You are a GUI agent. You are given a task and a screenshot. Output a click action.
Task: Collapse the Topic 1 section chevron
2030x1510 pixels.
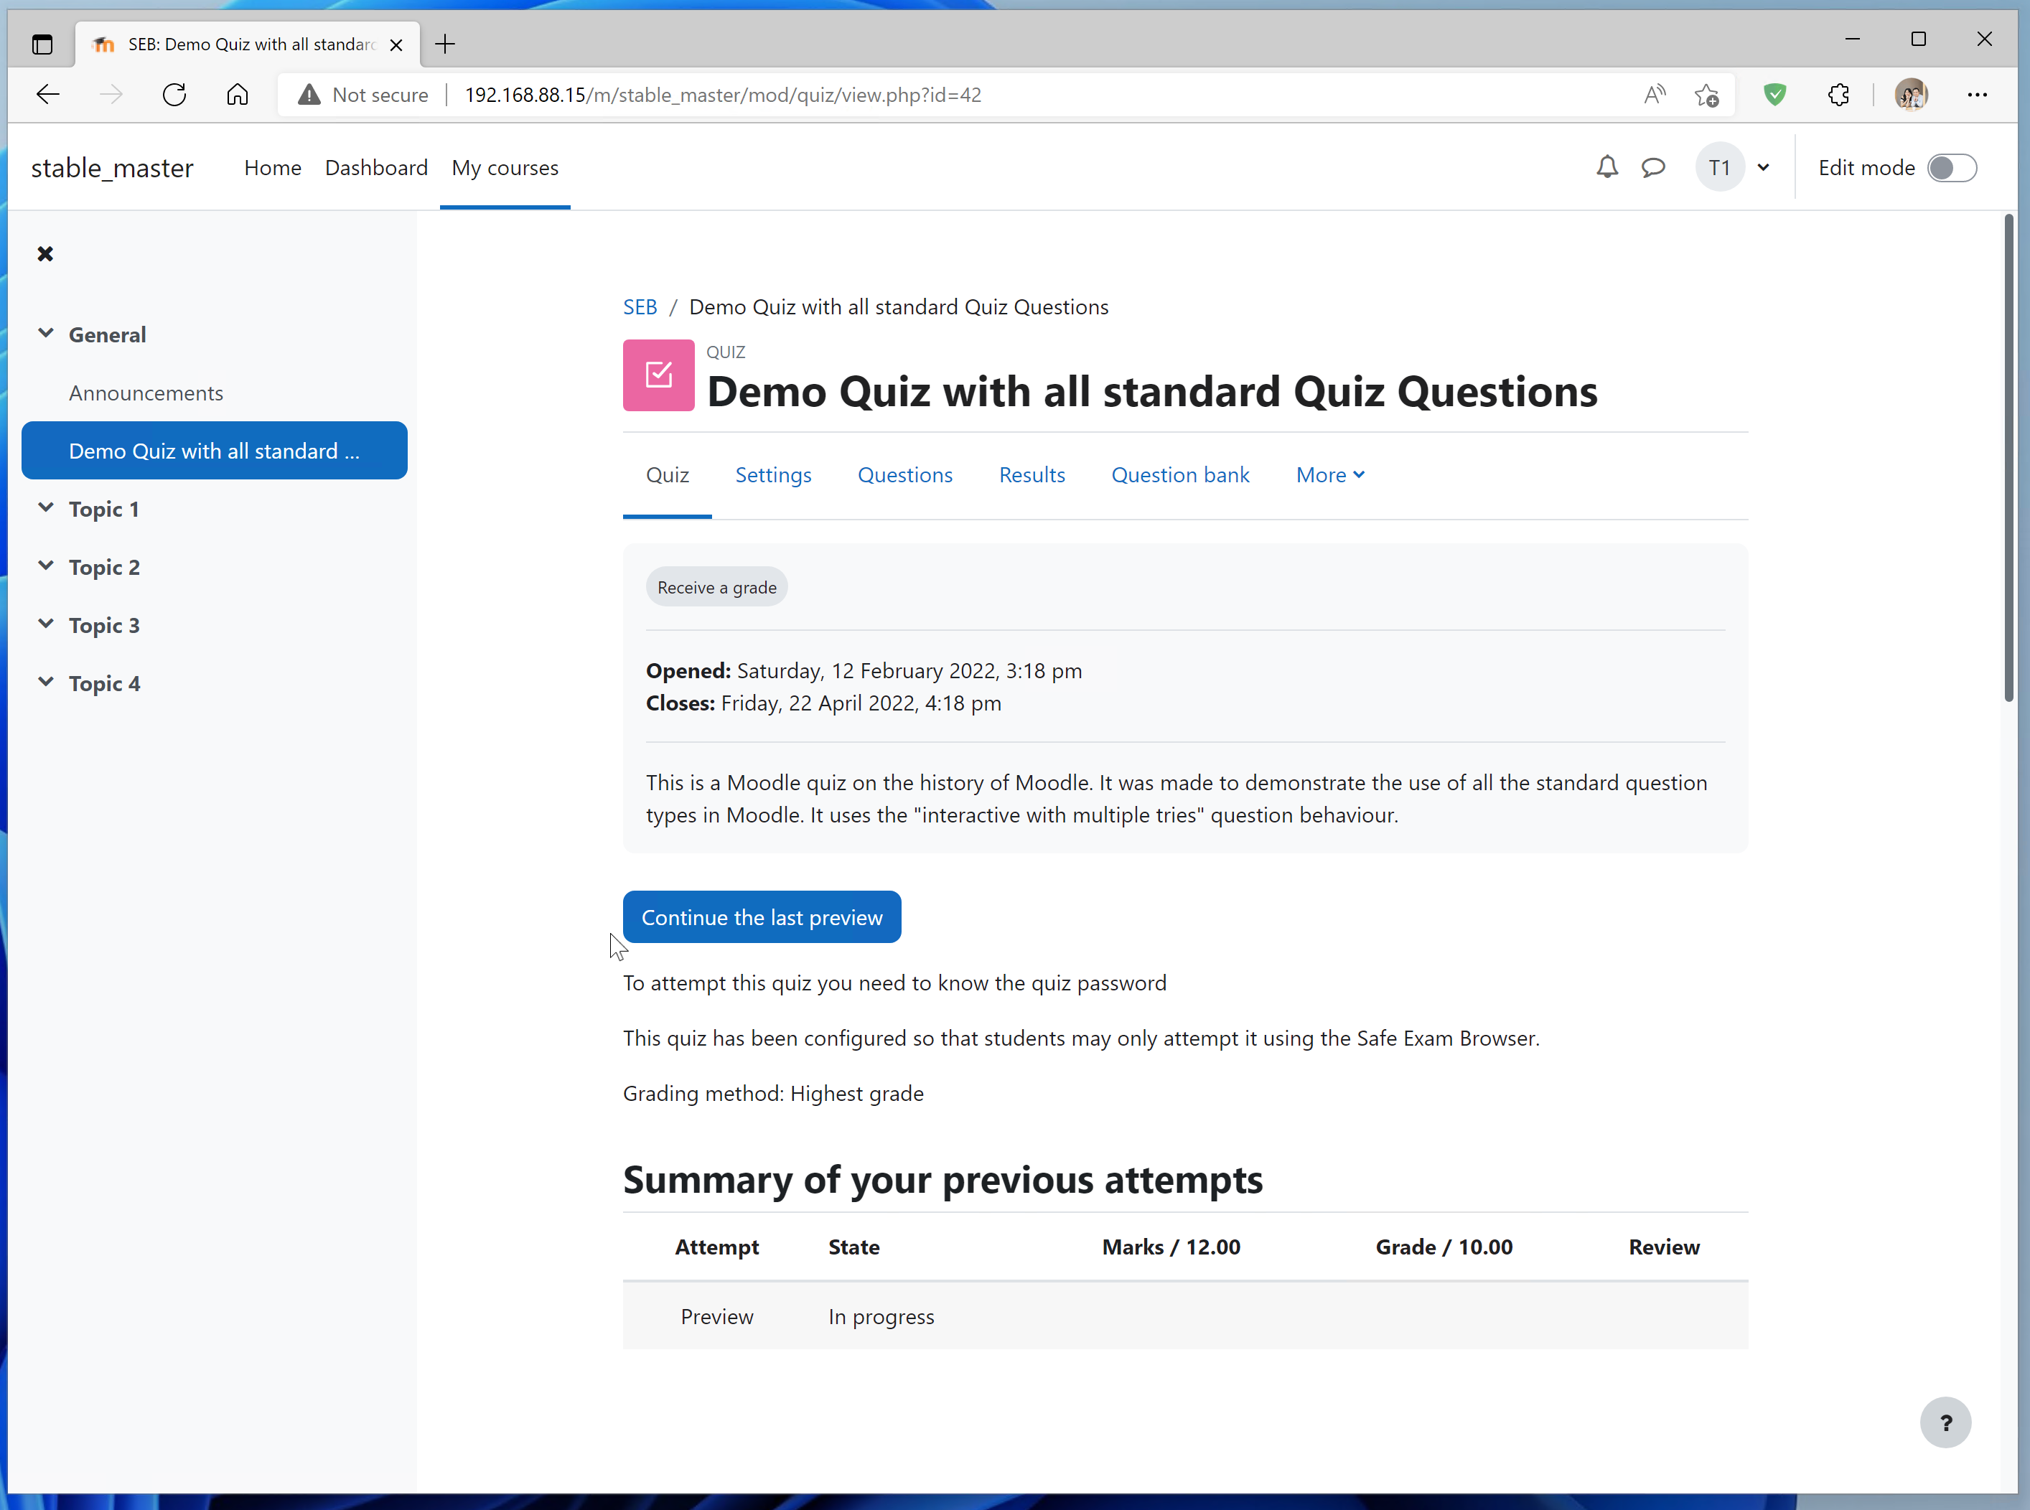tap(46, 508)
